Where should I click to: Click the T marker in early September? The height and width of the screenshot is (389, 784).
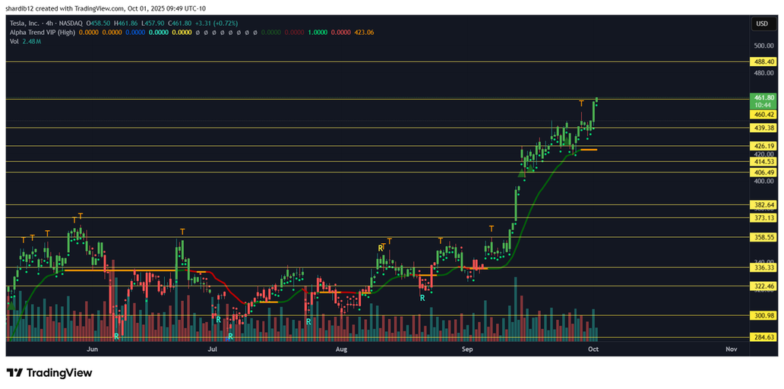[492, 229]
